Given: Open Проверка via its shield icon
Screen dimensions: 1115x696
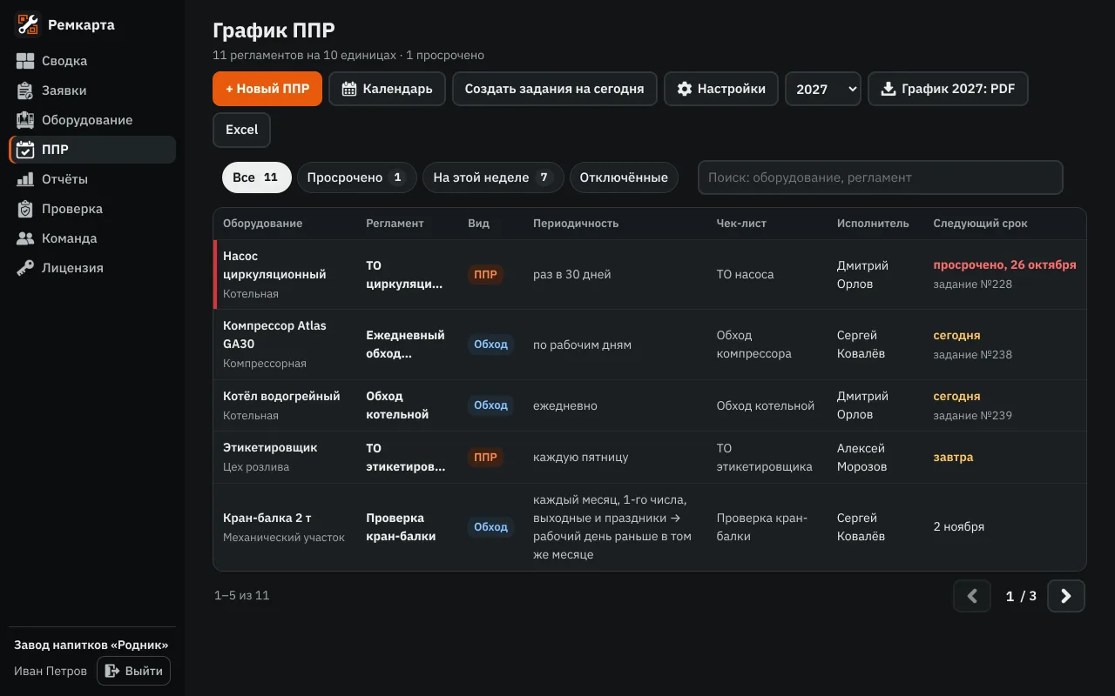Looking at the screenshot, I should click(25, 209).
